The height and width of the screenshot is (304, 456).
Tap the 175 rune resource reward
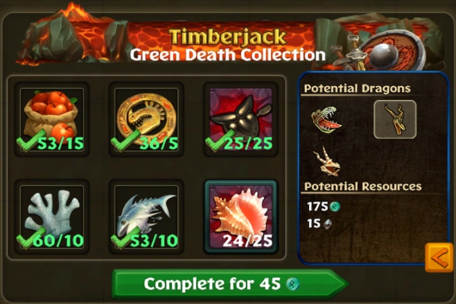pyautogui.click(x=324, y=206)
